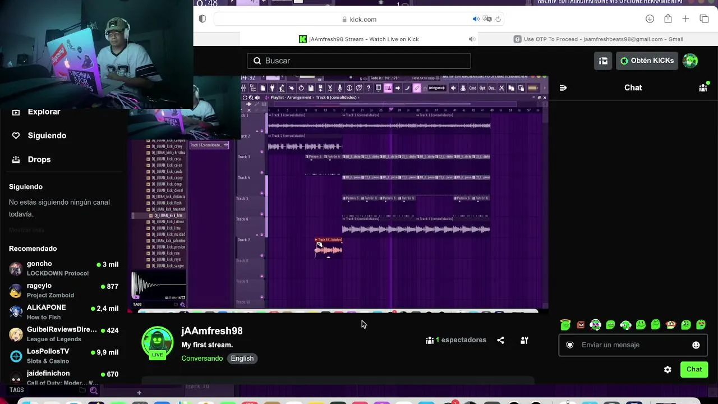Click the zoom magnifier icon in Playlist header
The width and height of the screenshot is (718, 404).
[251, 97]
